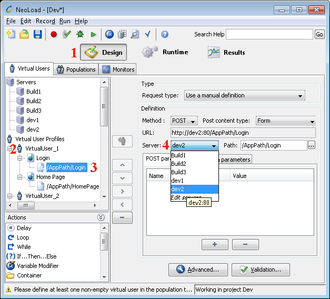Click the move up arrow button

coord(122,165)
